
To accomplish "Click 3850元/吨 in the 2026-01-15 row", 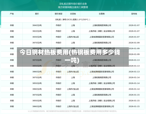I will click(37, 101).
